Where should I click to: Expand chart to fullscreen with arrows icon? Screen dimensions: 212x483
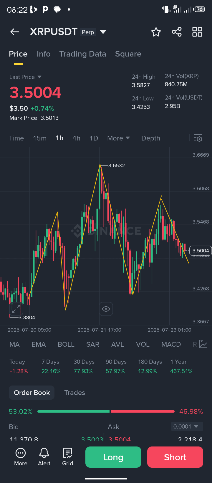16,309
